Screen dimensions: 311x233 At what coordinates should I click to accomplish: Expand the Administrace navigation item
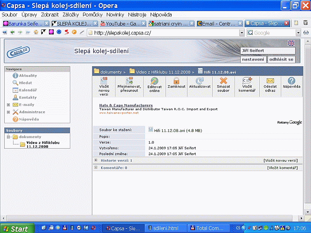8,112
